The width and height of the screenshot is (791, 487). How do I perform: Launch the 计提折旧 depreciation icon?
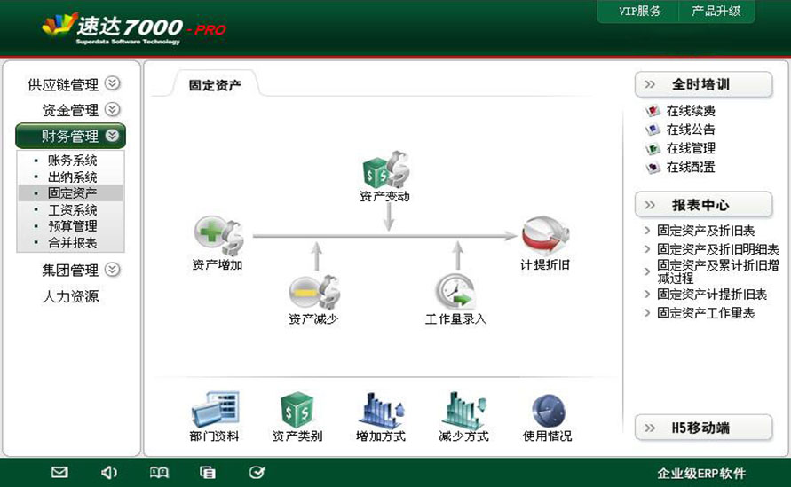pyautogui.click(x=544, y=237)
